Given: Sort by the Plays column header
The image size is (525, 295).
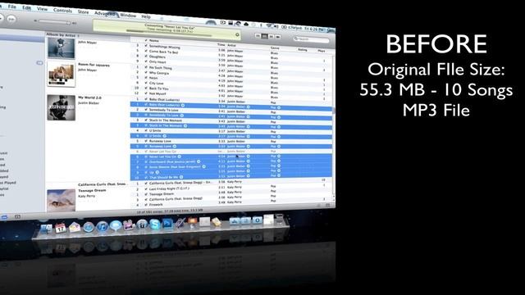Looking at the screenshot, I should tap(321, 51).
